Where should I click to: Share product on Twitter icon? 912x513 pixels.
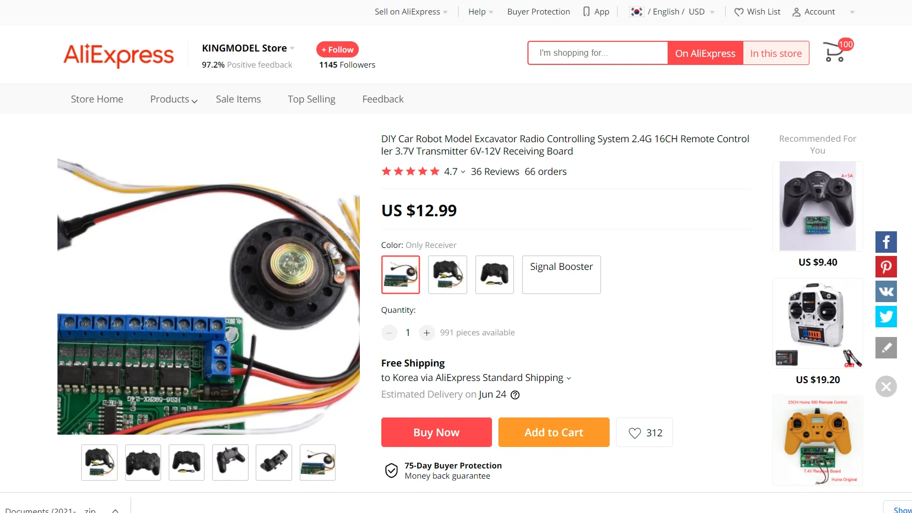(x=886, y=317)
